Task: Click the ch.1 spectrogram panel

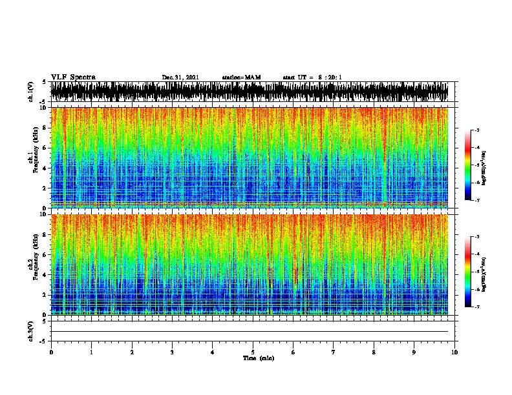Action: 250,157
